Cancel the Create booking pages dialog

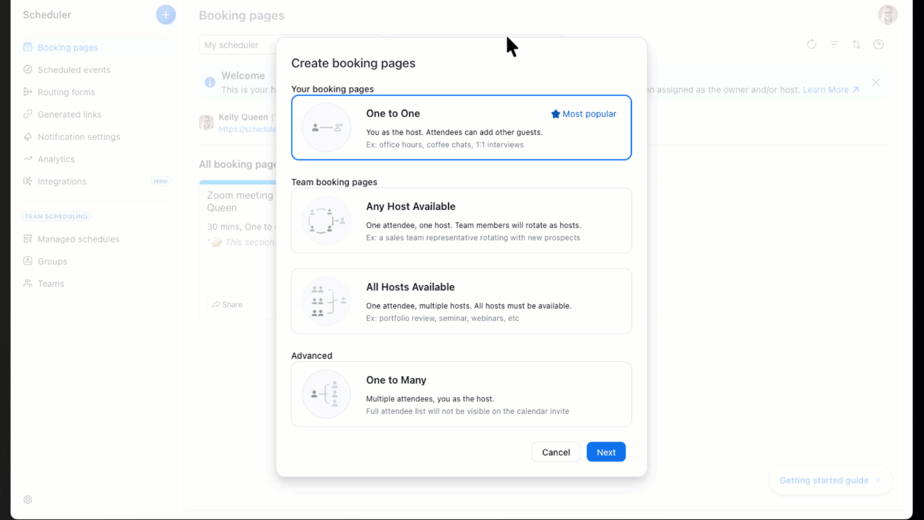[556, 452]
